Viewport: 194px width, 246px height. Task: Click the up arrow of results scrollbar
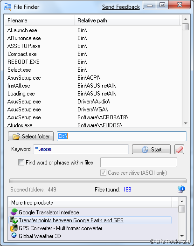pos(186,19)
